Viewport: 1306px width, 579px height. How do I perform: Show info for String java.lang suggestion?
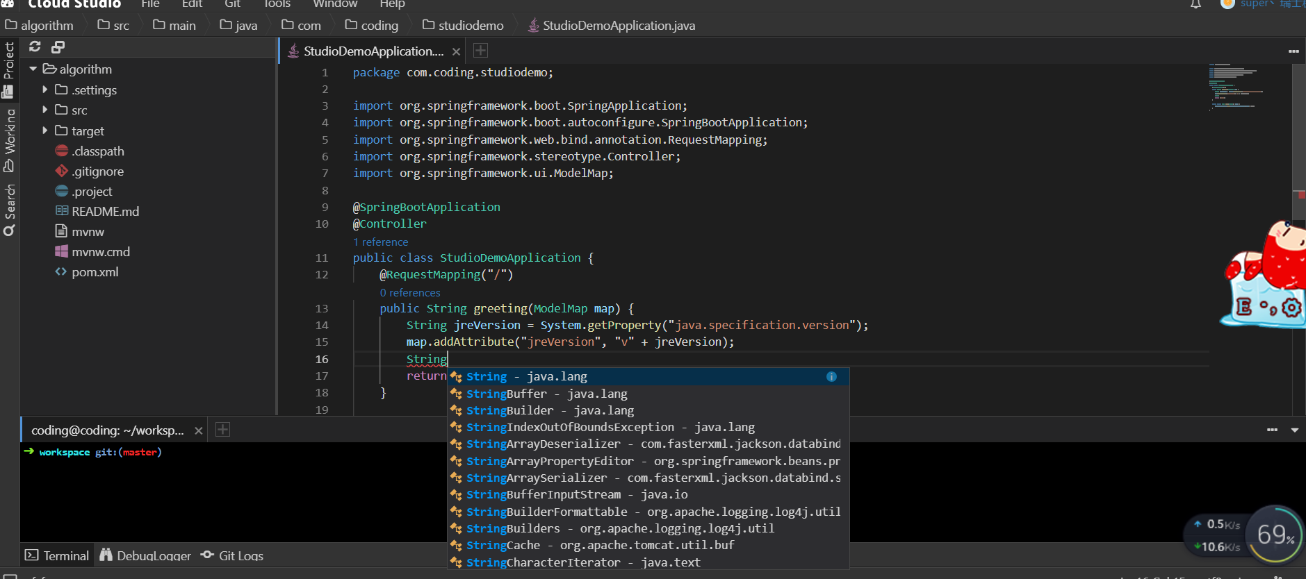831,376
